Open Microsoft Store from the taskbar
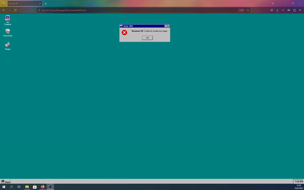This screenshot has height=190, width=304. [x=35, y=187]
